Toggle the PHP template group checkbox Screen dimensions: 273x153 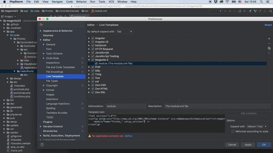pos(93,67)
